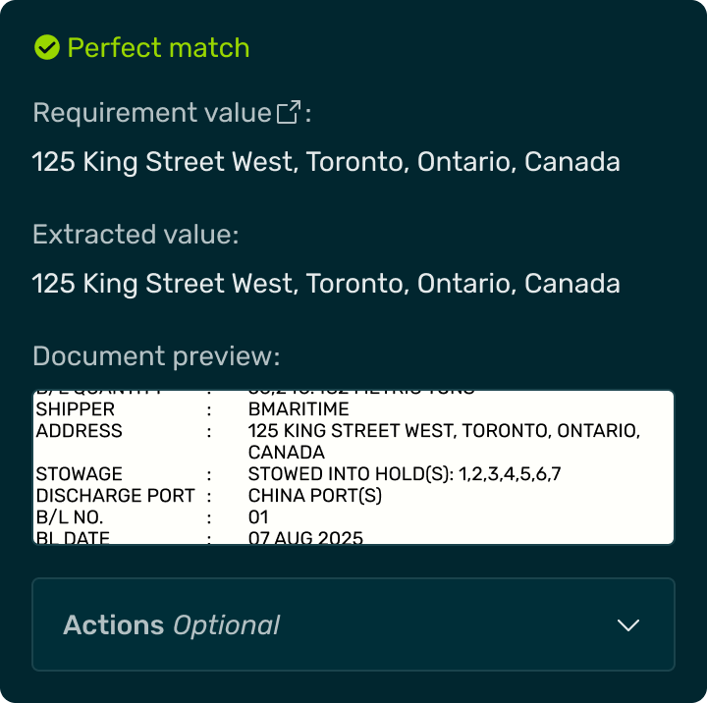Click ADDRESS field label in preview

coord(80,431)
